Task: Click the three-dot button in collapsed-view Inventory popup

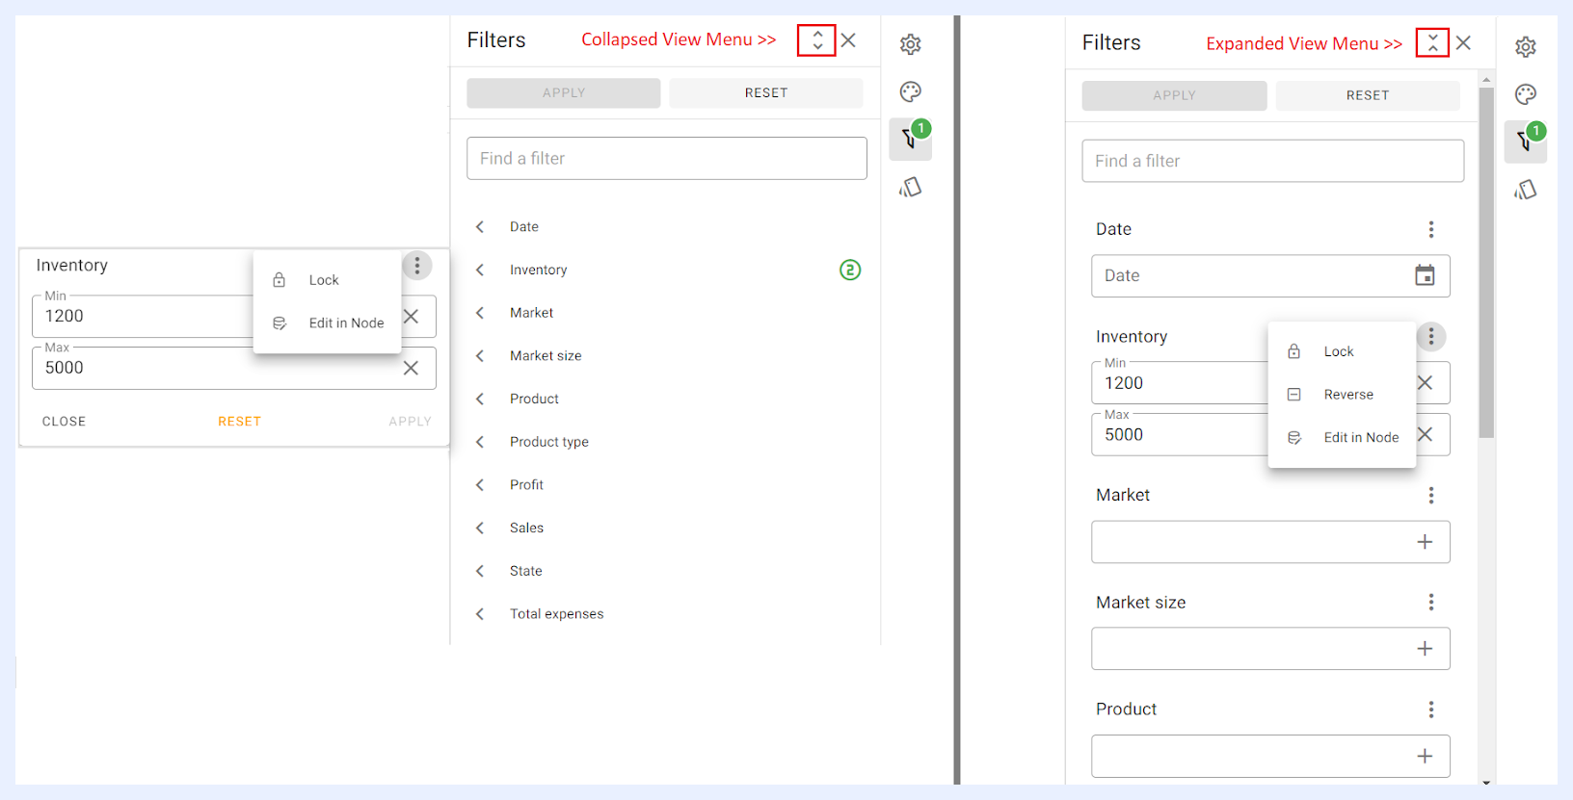Action: point(417,266)
